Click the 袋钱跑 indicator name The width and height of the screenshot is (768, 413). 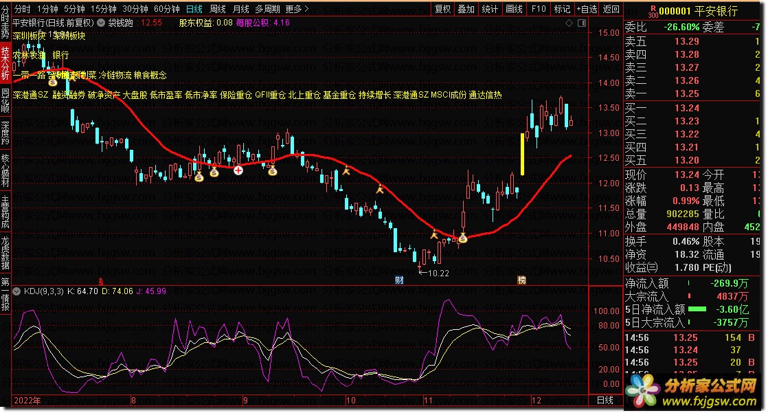pyautogui.click(x=120, y=23)
